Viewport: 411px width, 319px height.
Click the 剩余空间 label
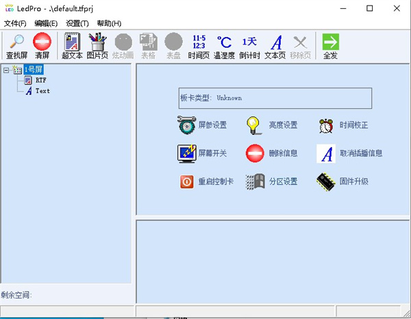pos(16,295)
